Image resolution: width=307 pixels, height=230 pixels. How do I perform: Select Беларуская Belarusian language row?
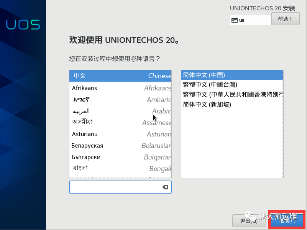(120, 146)
